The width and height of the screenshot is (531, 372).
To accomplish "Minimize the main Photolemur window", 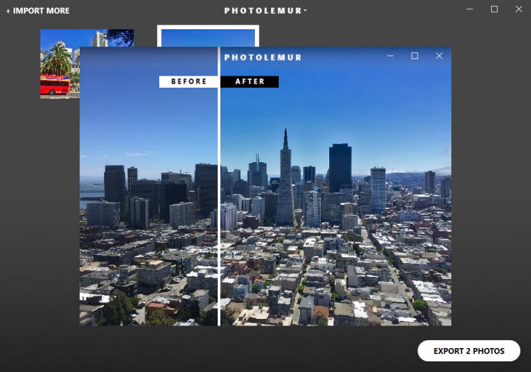I will click(x=470, y=9).
